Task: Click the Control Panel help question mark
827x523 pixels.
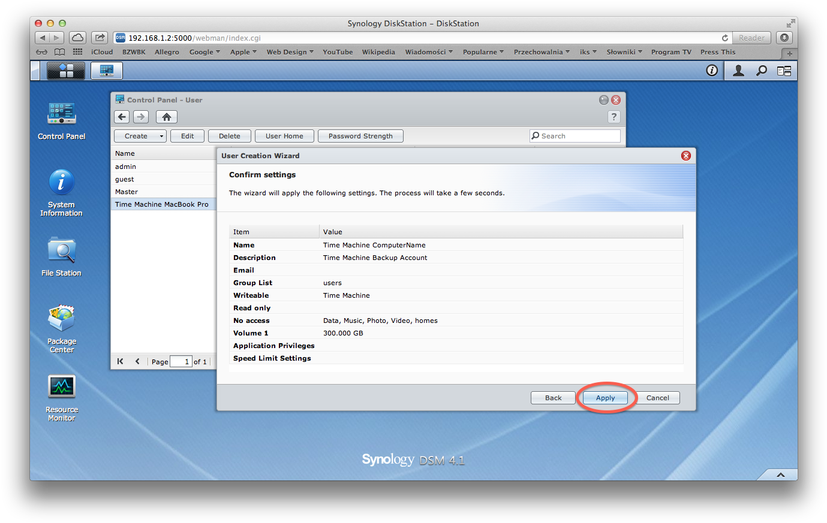Action: point(614,117)
